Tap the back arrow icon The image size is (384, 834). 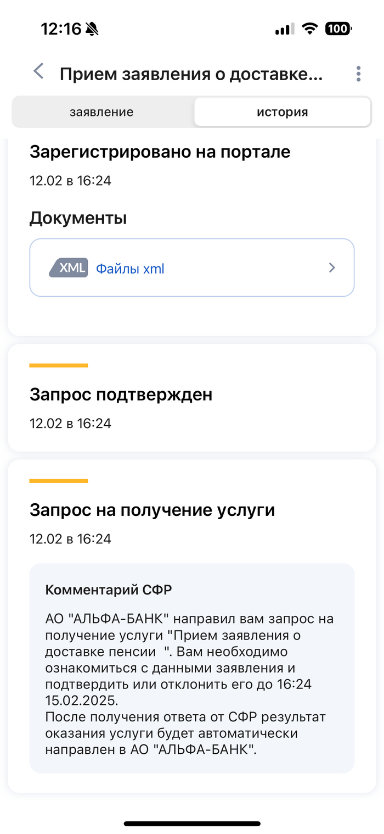pyautogui.click(x=38, y=71)
